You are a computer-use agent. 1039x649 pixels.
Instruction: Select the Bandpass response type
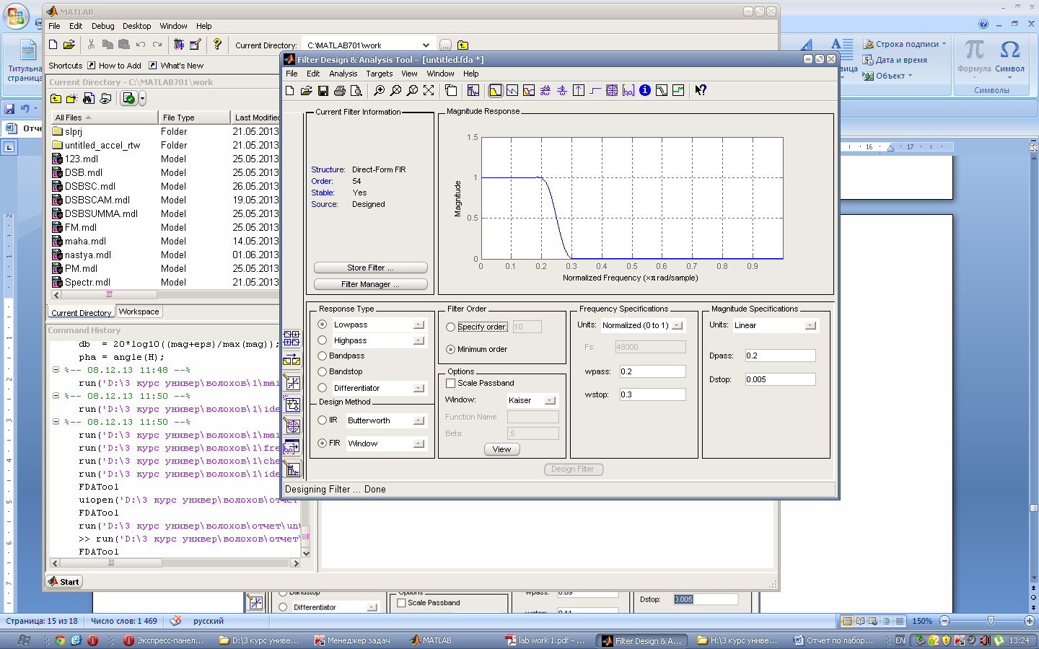pyautogui.click(x=323, y=356)
